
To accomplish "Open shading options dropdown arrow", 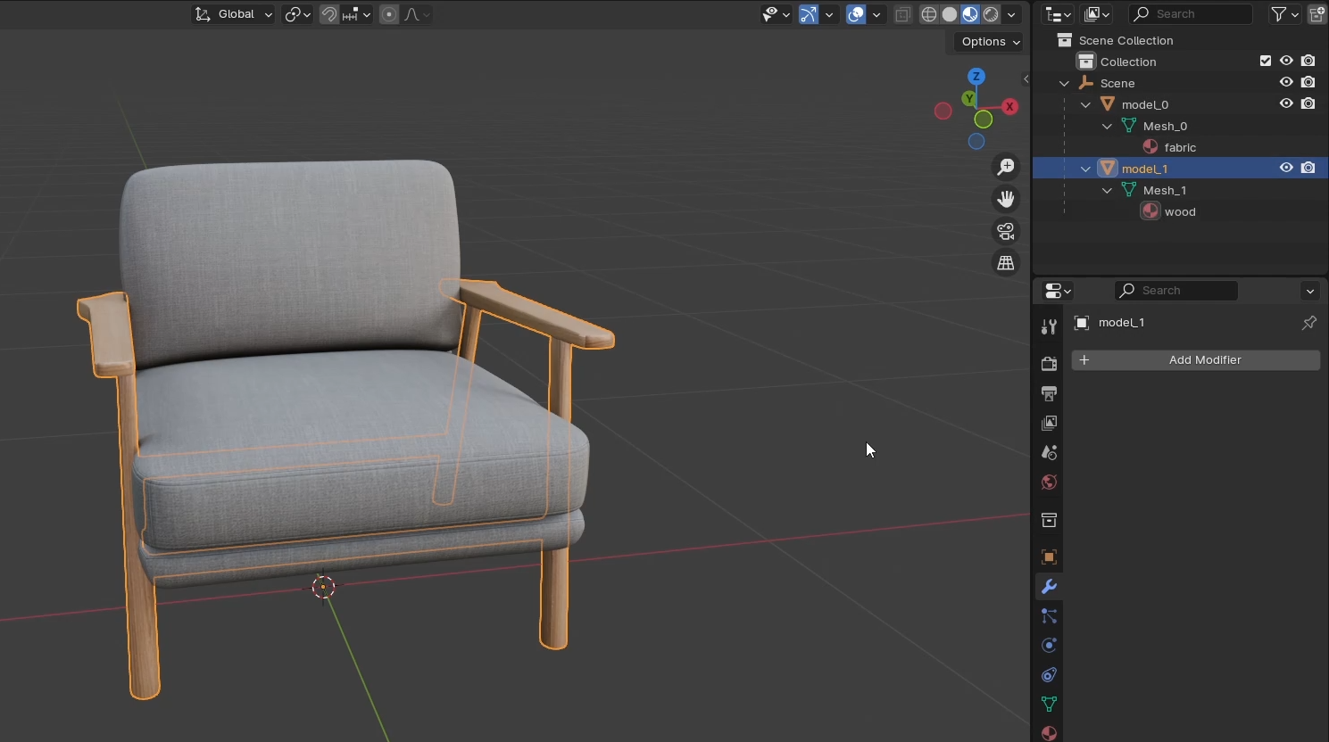I will pos(1011,14).
